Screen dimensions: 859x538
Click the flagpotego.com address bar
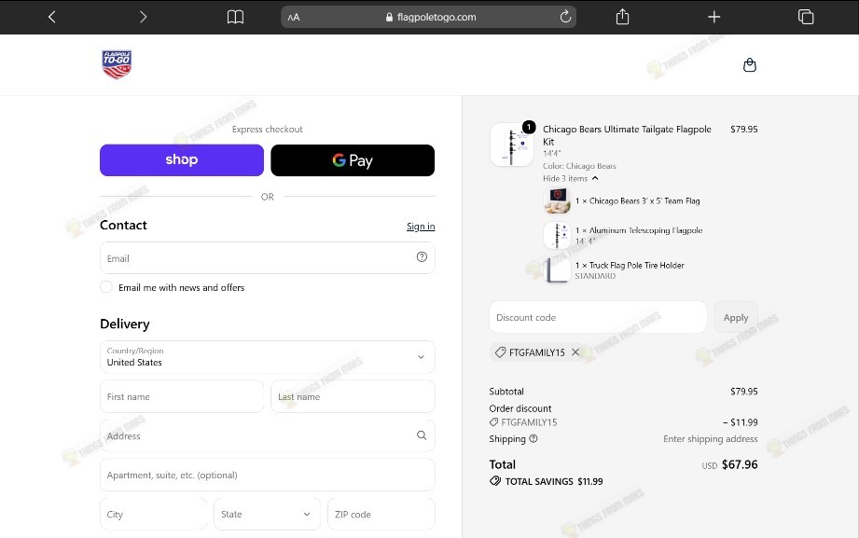(428, 17)
